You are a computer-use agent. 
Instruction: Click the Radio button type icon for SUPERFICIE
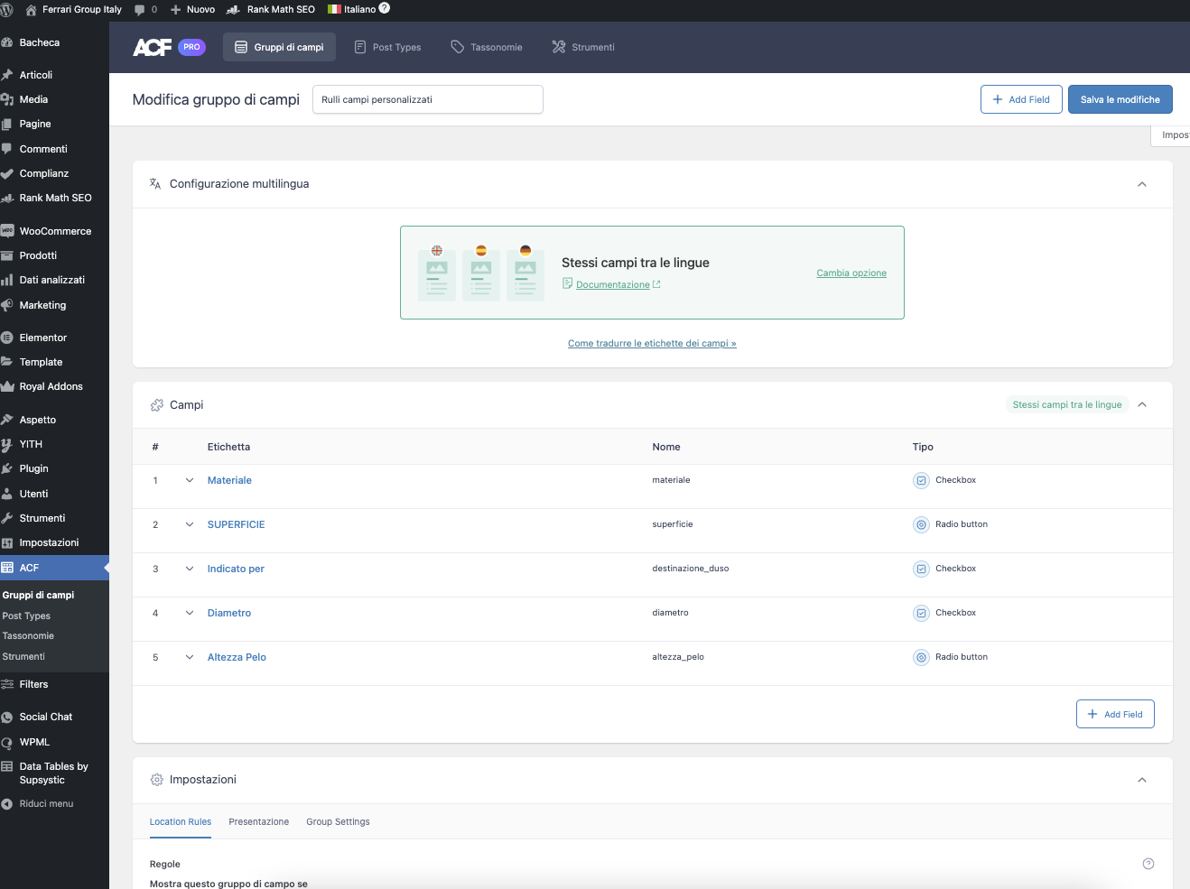[x=921, y=524]
